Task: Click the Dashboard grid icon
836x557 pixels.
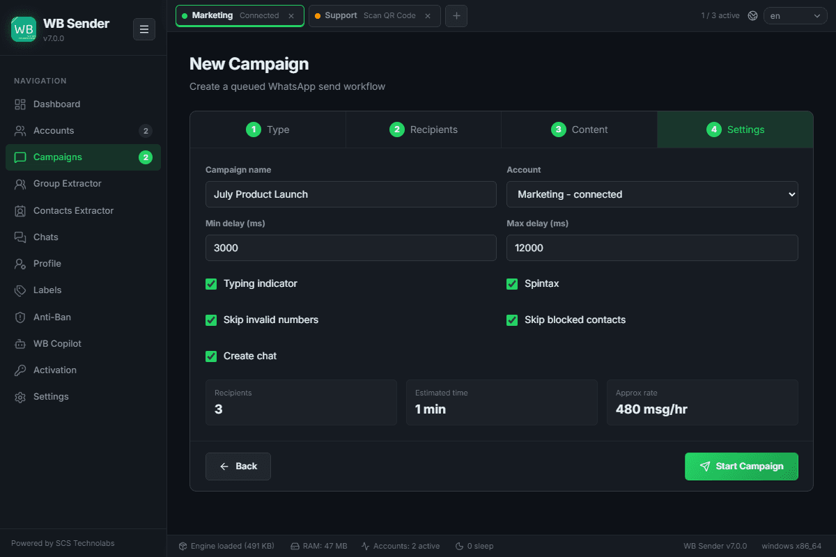Action: tap(20, 104)
